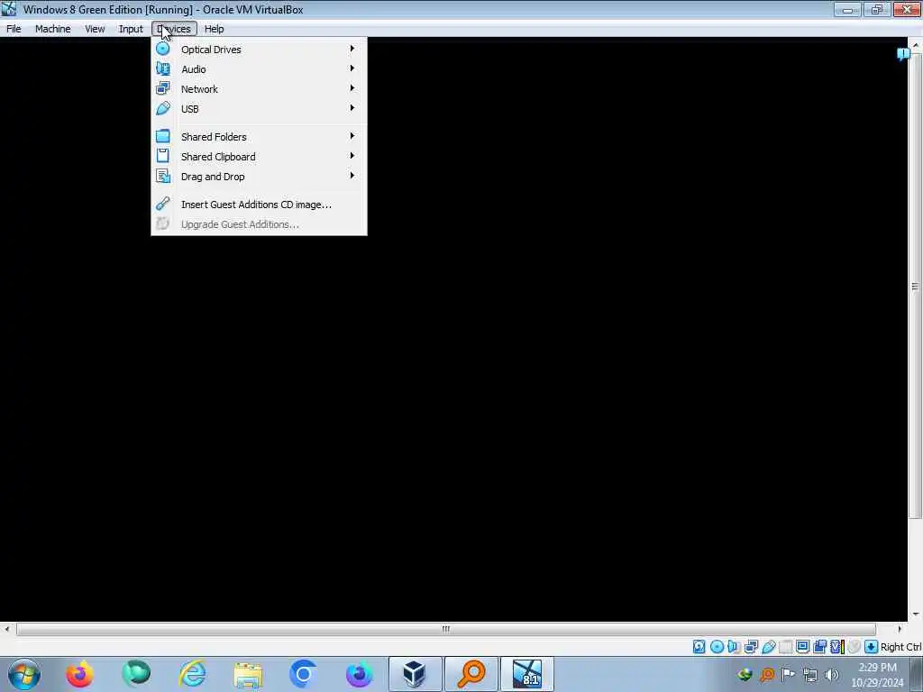Screen dimensions: 923x692
Task: Click the horizontal scrollbar right arrow
Action: [x=899, y=629]
